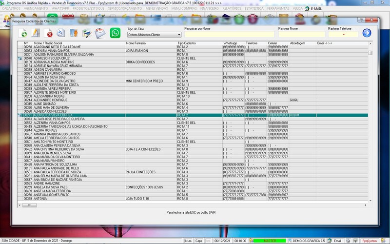Click the FpqSystem status bar label
390x244 pixels.
(x=370, y=241)
